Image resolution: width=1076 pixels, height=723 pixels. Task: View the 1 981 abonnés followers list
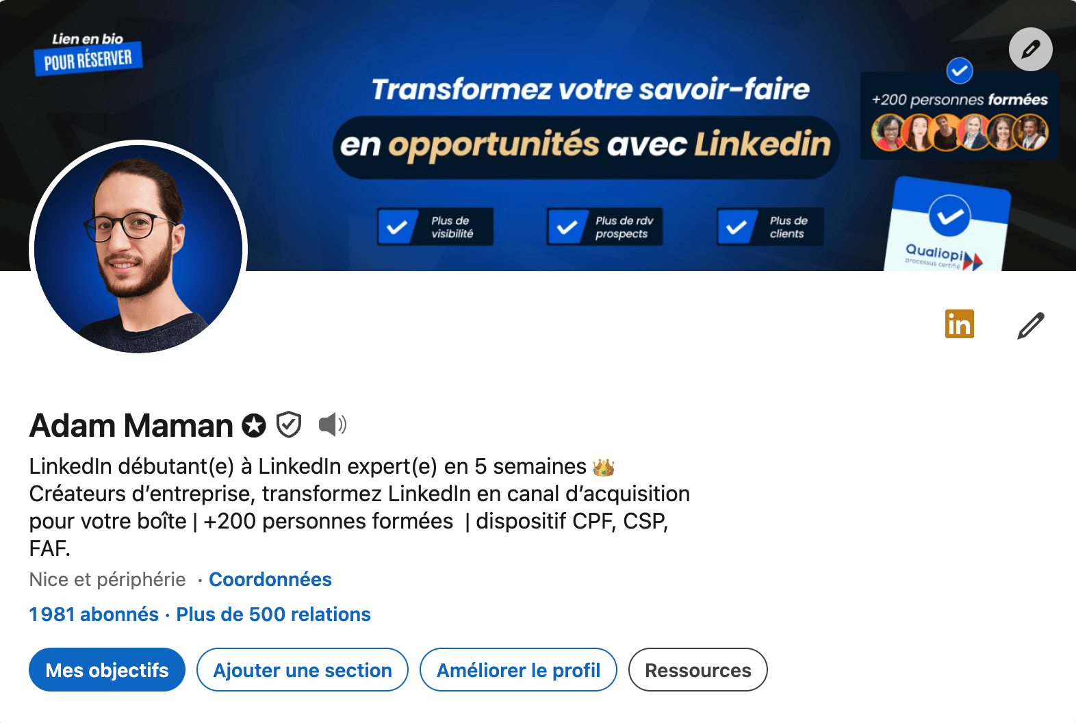(94, 614)
